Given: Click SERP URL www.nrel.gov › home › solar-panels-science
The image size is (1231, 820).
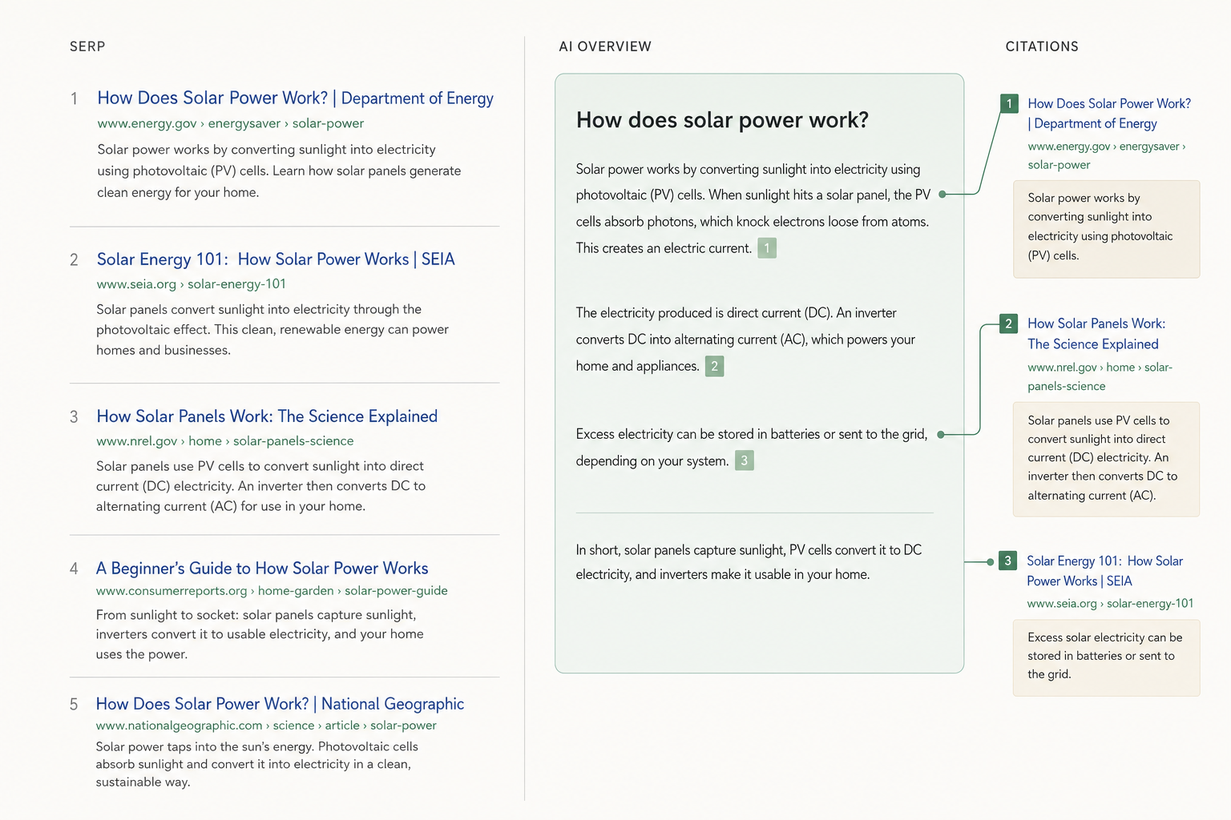Looking at the screenshot, I should [224, 441].
